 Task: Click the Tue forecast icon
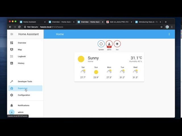coord(122,72)
